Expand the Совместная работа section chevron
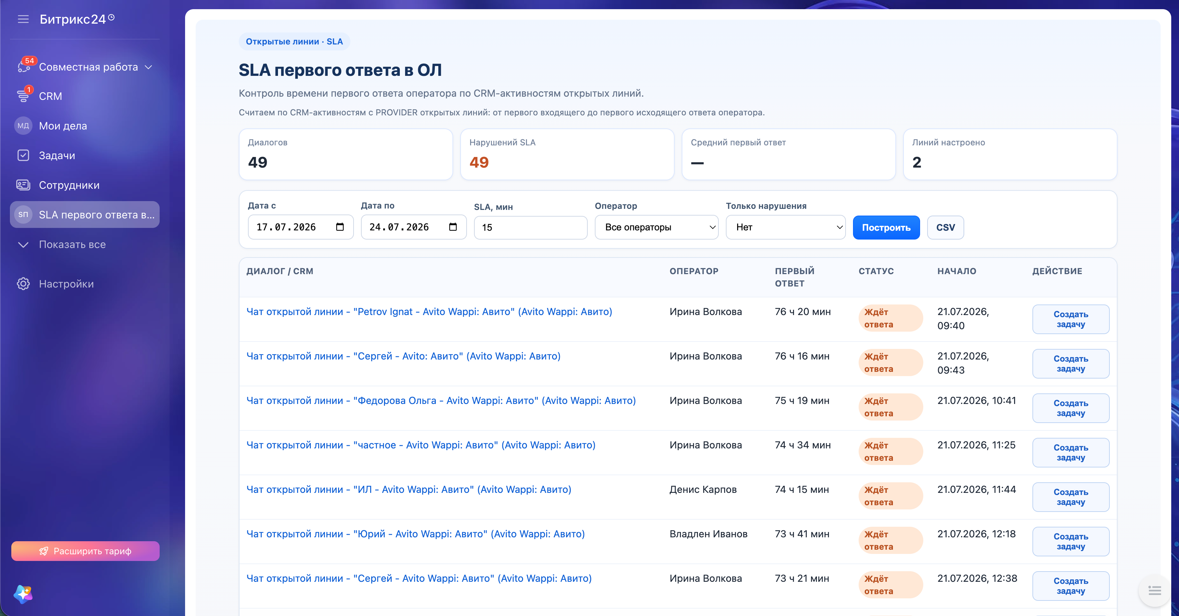The image size is (1179, 616). (148, 67)
